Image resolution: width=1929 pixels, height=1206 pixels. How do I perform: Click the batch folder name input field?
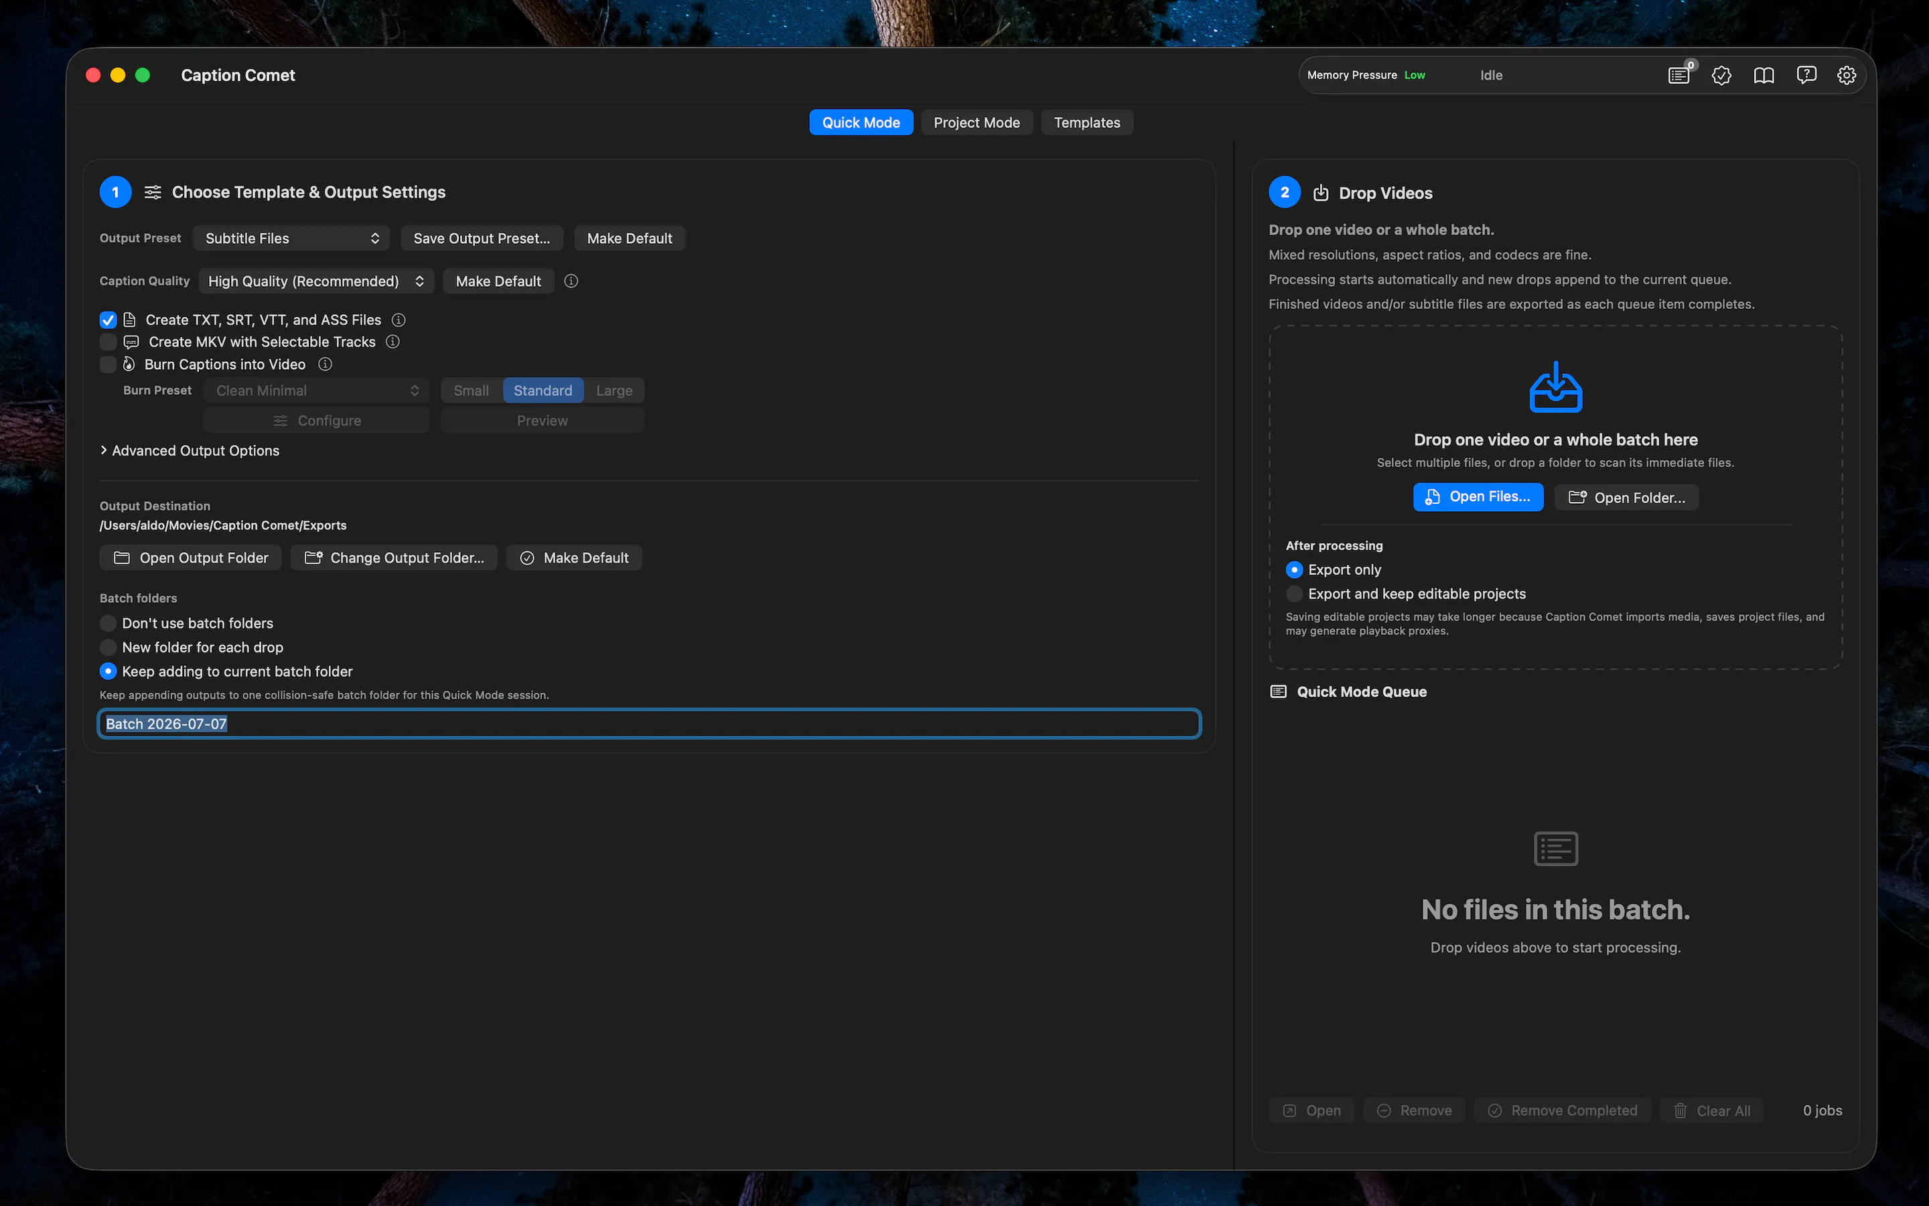[x=649, y=724]
